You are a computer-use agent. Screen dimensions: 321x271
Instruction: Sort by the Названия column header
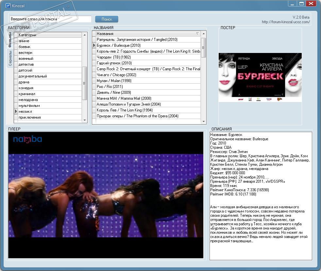[148, 34]
